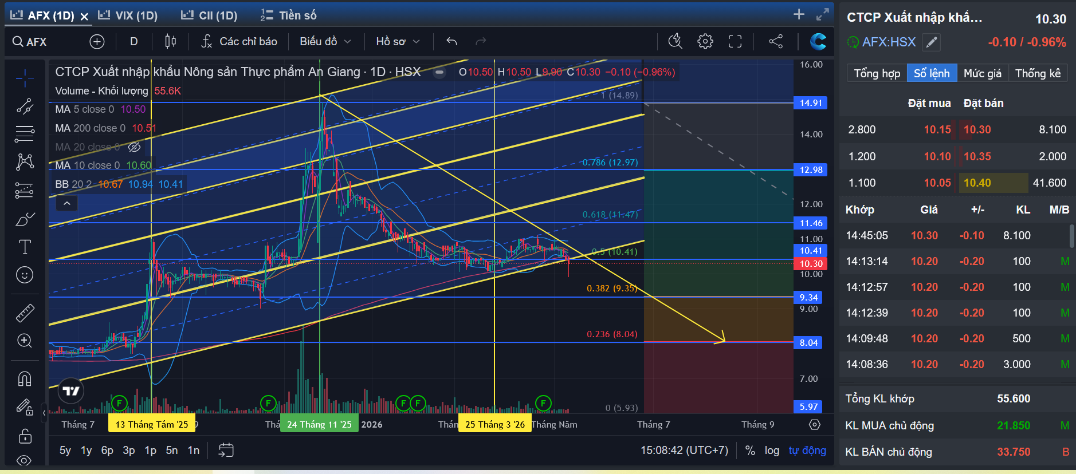This screenshot has width=1076, height=474.
Task: Open the candlestick chart style selector
Action: click(170, 41)
